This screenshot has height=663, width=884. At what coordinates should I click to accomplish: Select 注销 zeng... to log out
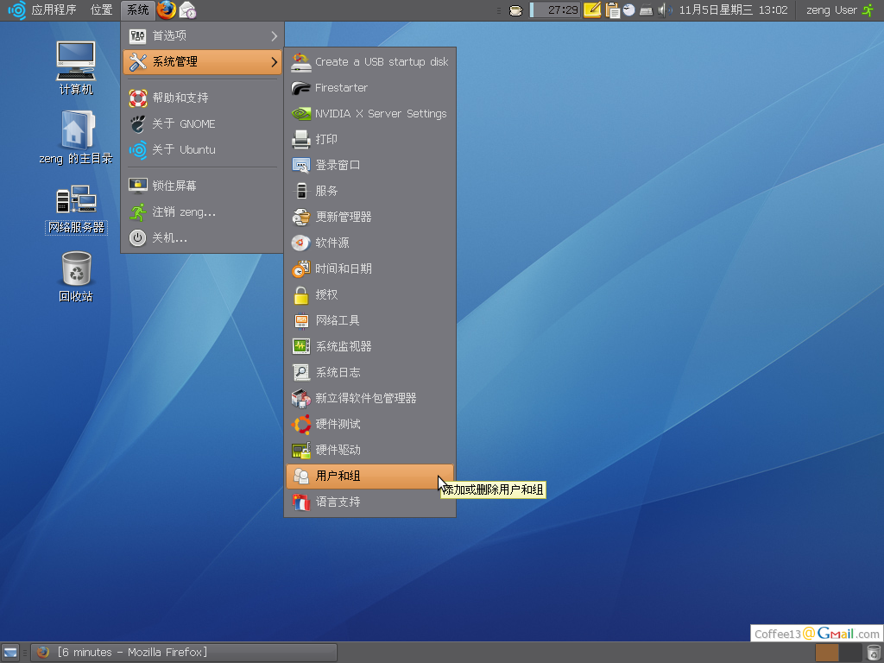coord(202,212)
